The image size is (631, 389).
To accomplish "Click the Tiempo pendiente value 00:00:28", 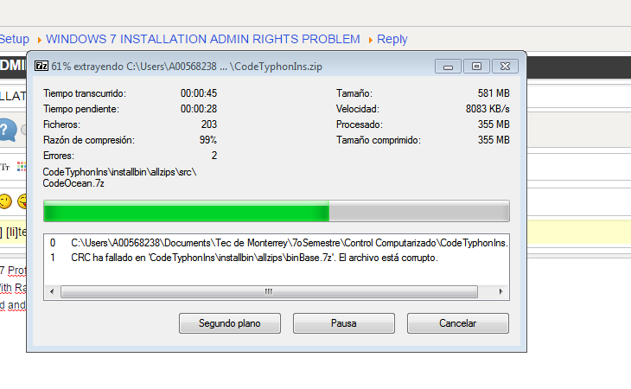I will (199, 109).
